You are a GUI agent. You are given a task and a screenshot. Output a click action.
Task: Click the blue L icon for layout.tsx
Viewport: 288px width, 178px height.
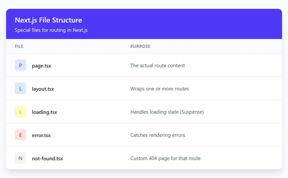coord(20,89)
